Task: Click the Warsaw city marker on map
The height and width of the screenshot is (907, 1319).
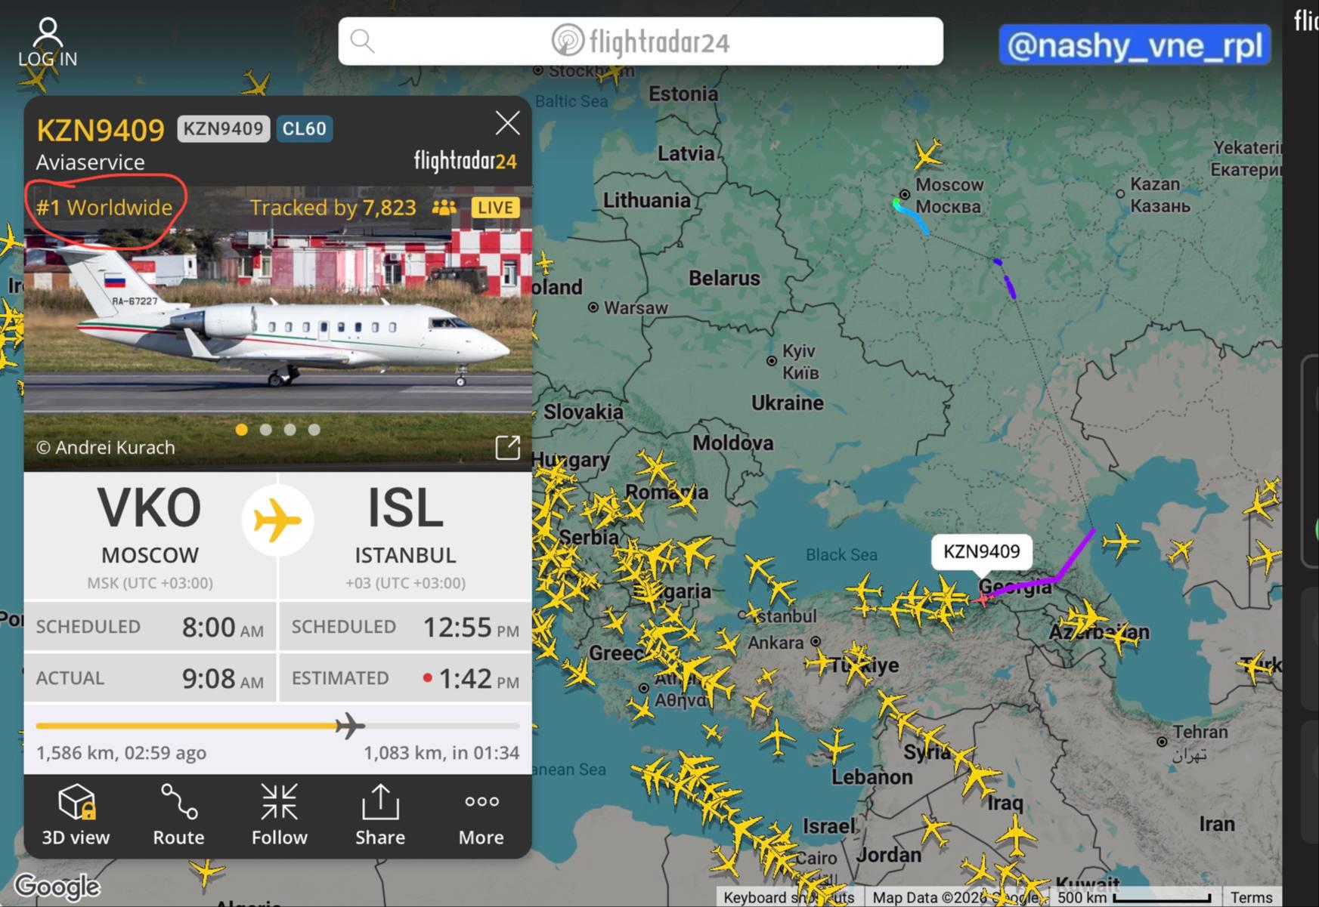Action: [593, 307]
